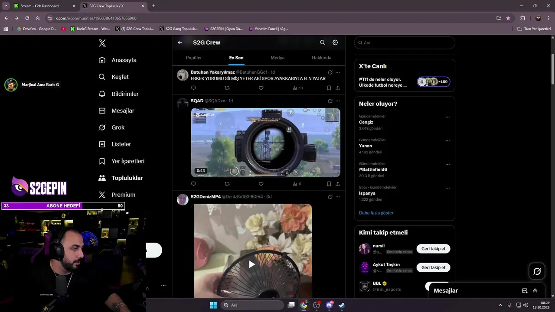The height and width of the screenshot is (312, 555).
Task: Open the floating Grok button
Action: click(537, 271)
